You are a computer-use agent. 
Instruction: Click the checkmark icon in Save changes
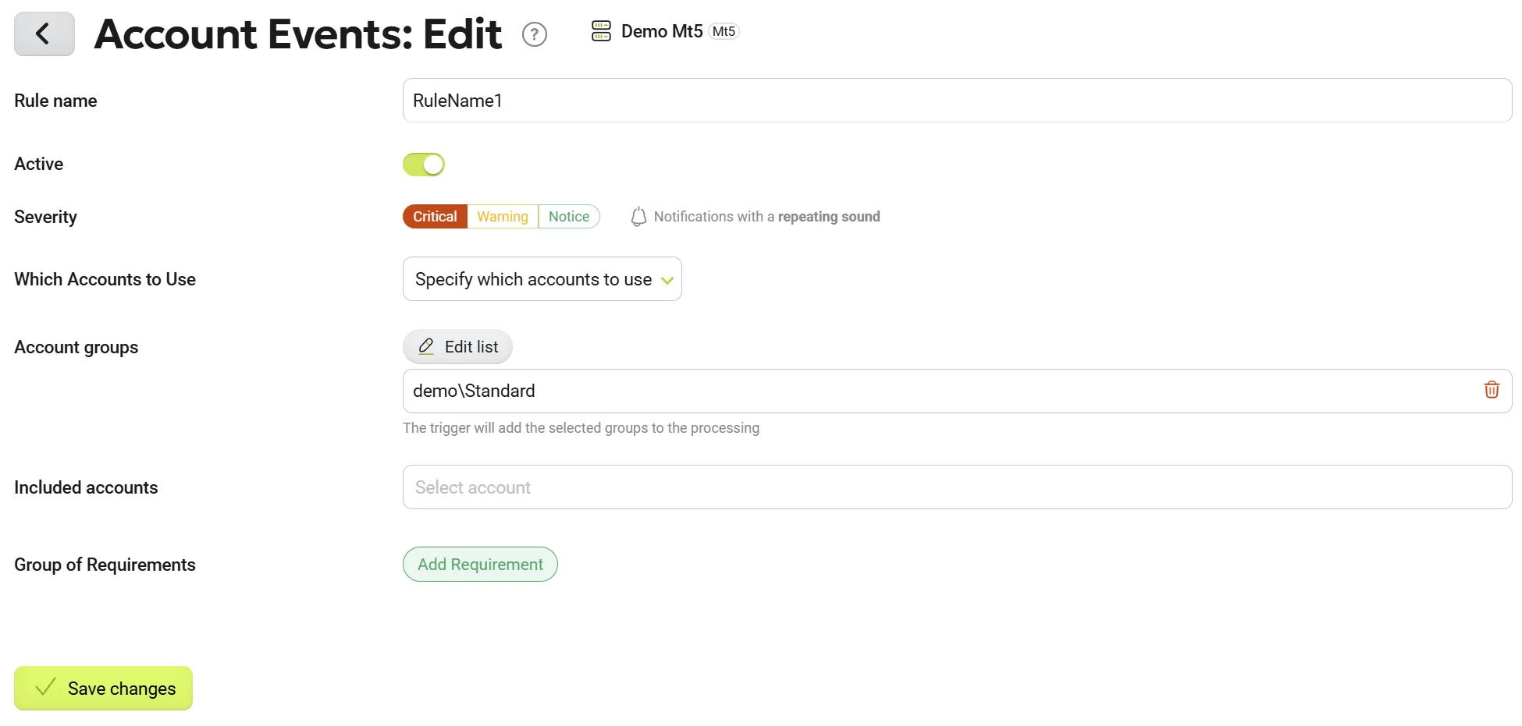(x=46, y=687)
